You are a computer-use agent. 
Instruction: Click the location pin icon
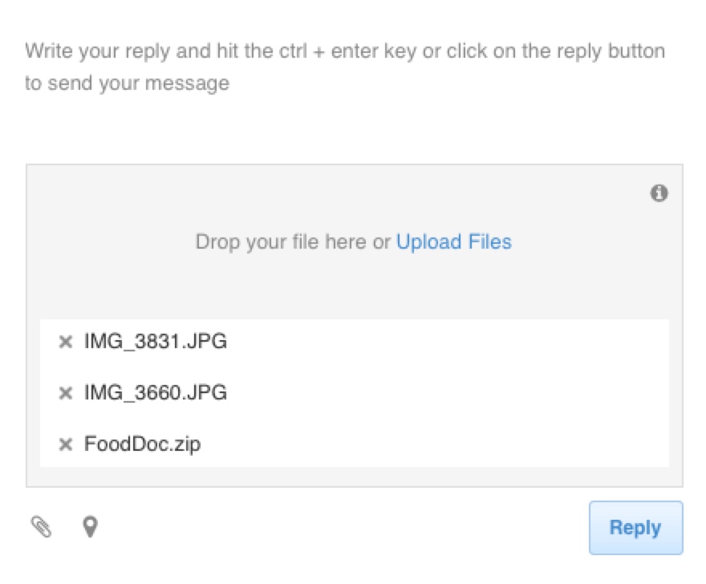(x=90, y=526)
